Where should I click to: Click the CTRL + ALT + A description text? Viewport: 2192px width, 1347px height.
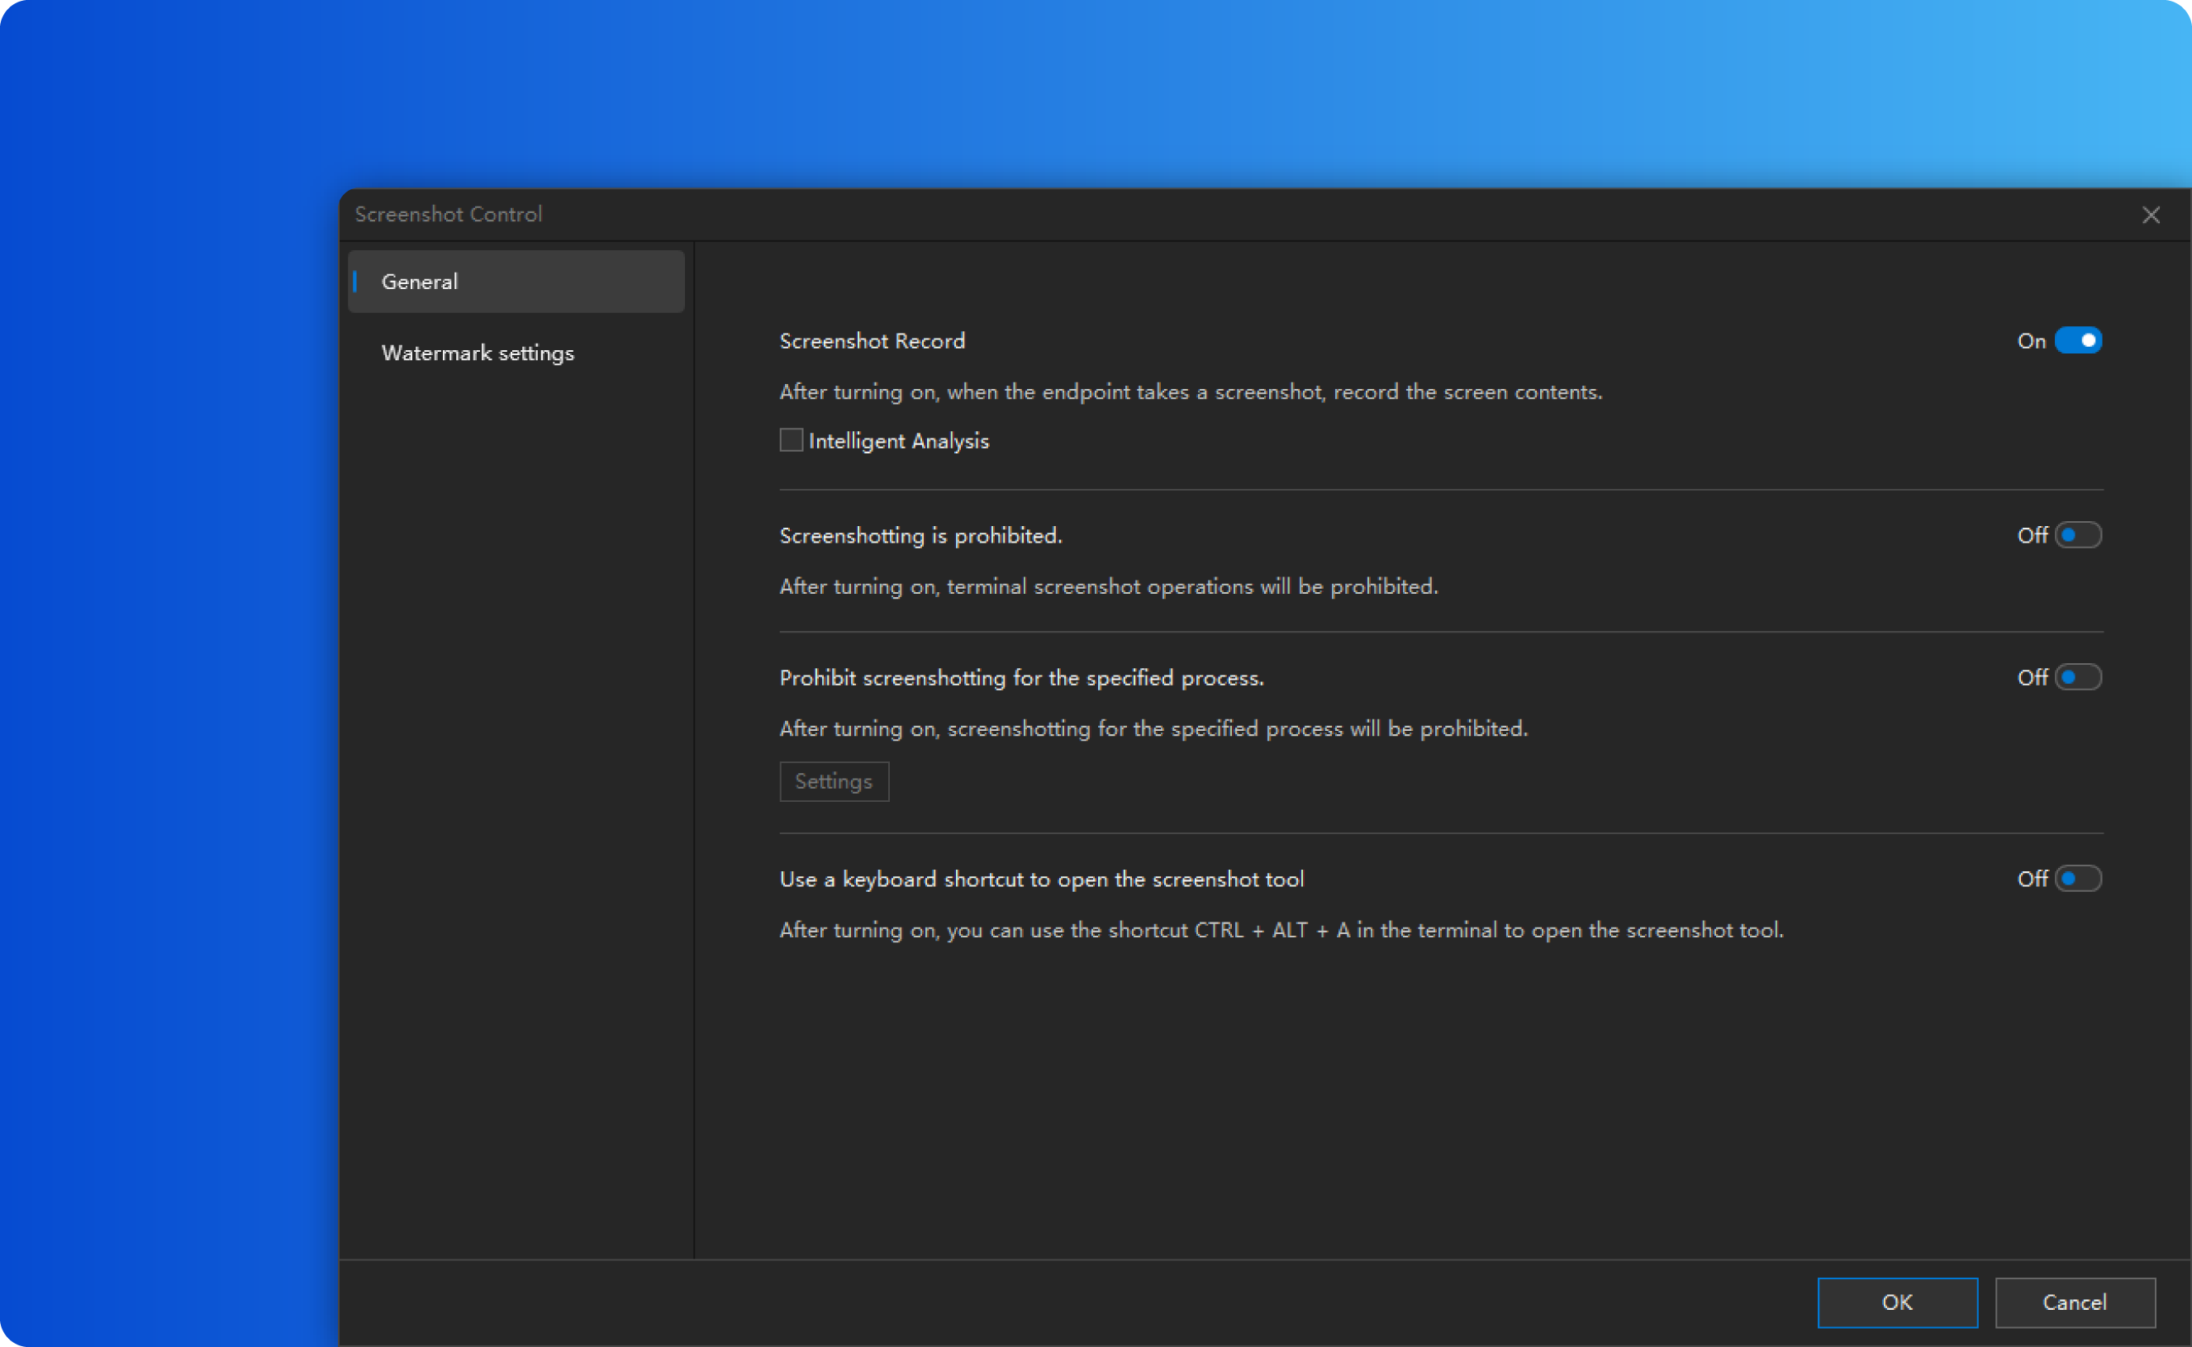click(x=1281, y=930)
